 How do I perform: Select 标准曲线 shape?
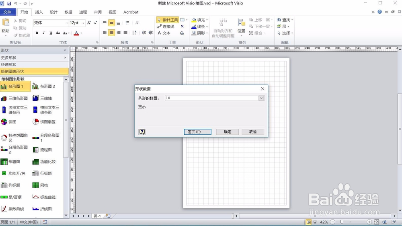tap(44, 197)
